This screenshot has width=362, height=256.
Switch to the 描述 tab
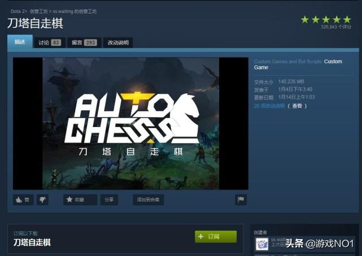click(20, 42)
